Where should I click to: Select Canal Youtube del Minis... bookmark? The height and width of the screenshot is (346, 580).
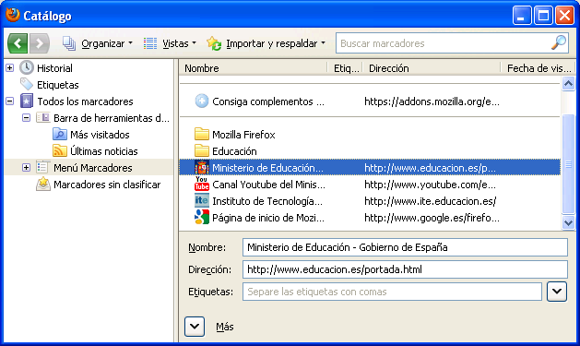point(370,185)
